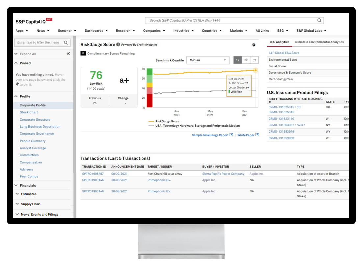Open the Screener menu
The width and height of the screenshot is (362, 270).
pos(67,31)
